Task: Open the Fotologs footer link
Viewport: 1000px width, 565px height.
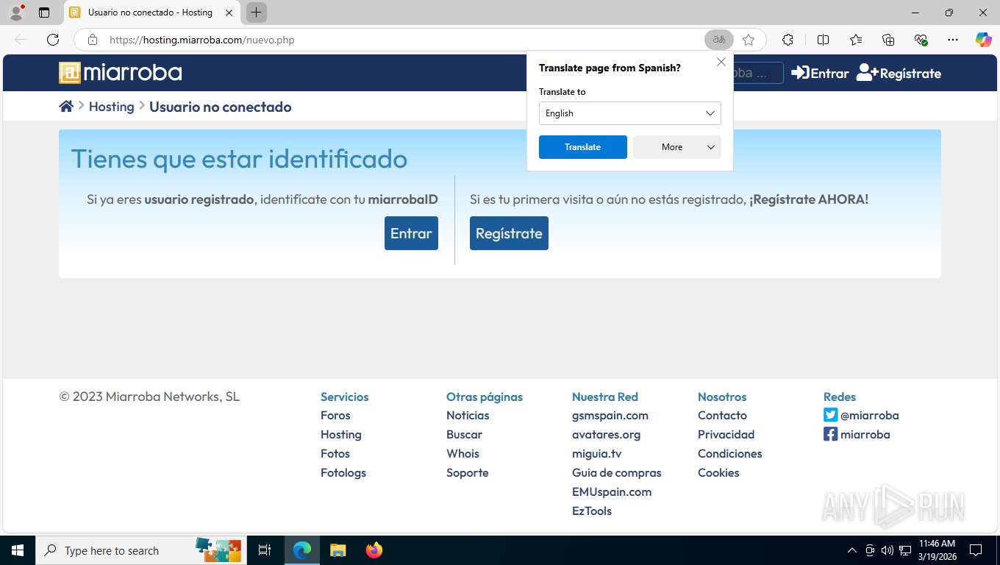Action: point(343,472)
